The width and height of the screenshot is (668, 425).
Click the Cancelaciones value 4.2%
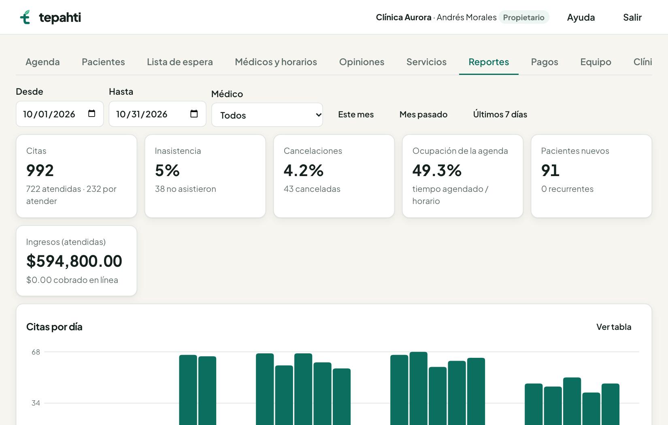pyautogui.click(x=304, y=170)
